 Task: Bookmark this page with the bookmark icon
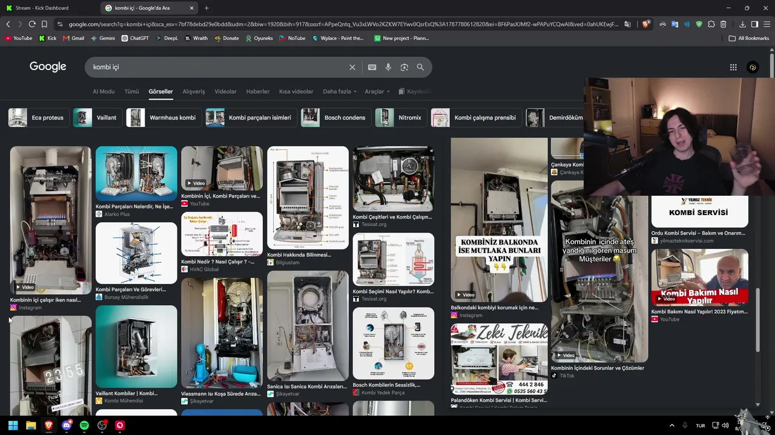point(44,24)
